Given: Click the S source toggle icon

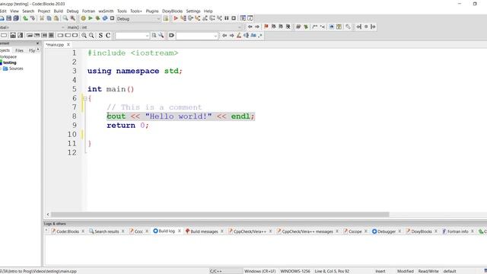Looking at the screenshot, I should (x=100, y=36).
